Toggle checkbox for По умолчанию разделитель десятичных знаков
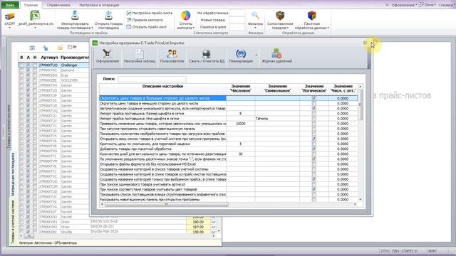Viewport: 456px width, 256px height. click(313, 159)
